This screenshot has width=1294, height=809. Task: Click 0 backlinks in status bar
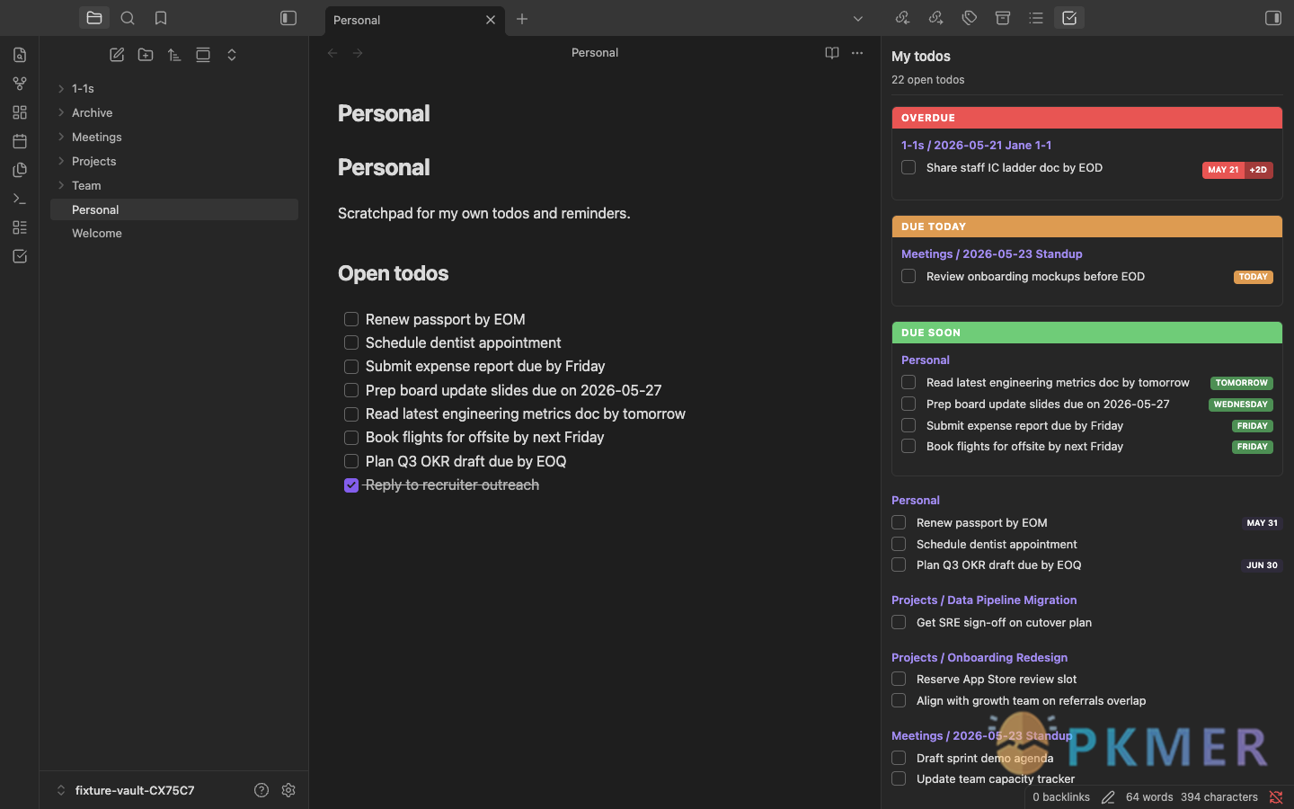[x=1061, y=797]
